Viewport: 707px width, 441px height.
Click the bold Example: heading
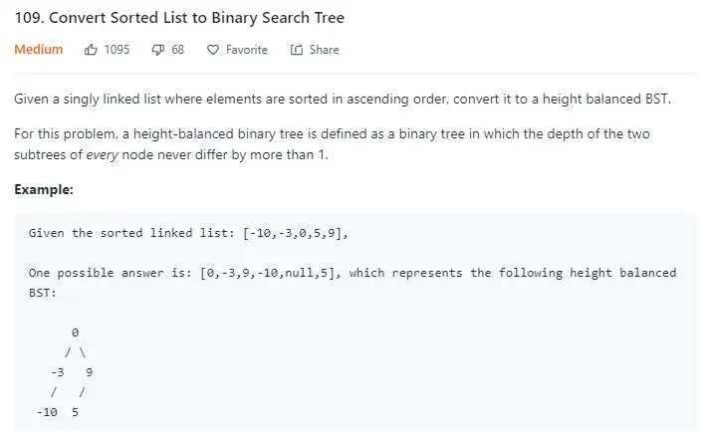coord(44,189)
